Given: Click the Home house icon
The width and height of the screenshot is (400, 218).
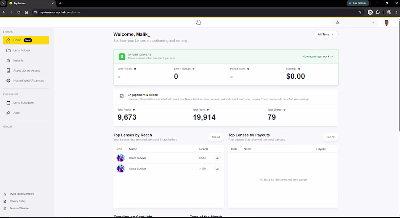Looking at the screenshot, I should 8,40.
